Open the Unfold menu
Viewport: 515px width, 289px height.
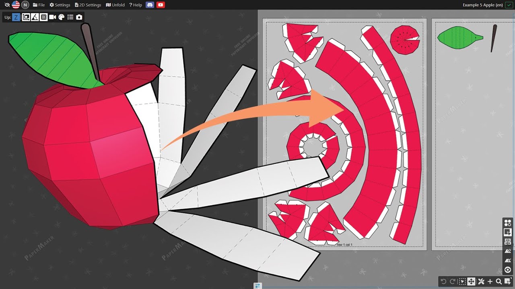pos(115,5)
